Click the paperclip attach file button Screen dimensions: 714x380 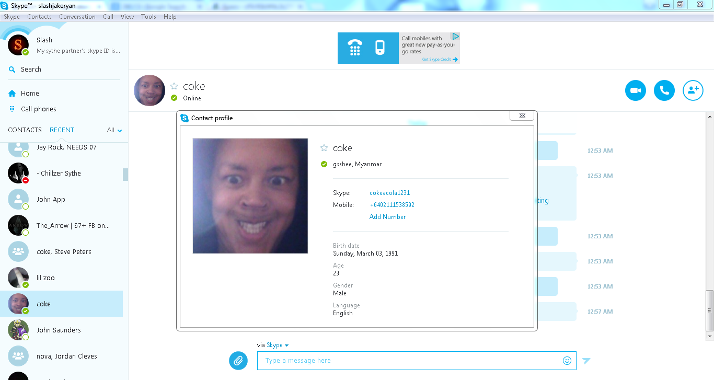point(238,360)
